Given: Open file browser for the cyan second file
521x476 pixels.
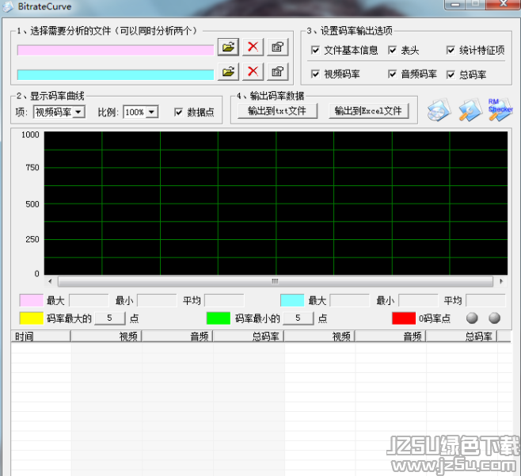Looking at the screenshot, I should [x=228, y=71].
